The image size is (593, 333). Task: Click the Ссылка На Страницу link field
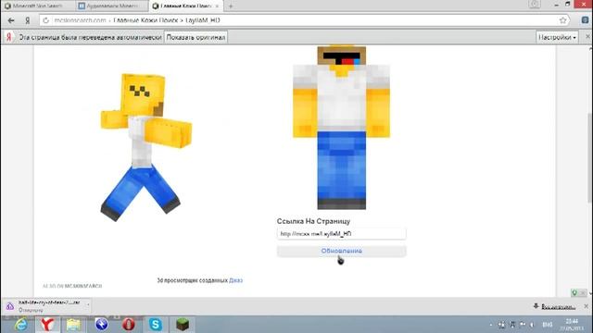(x=342, y=234)
